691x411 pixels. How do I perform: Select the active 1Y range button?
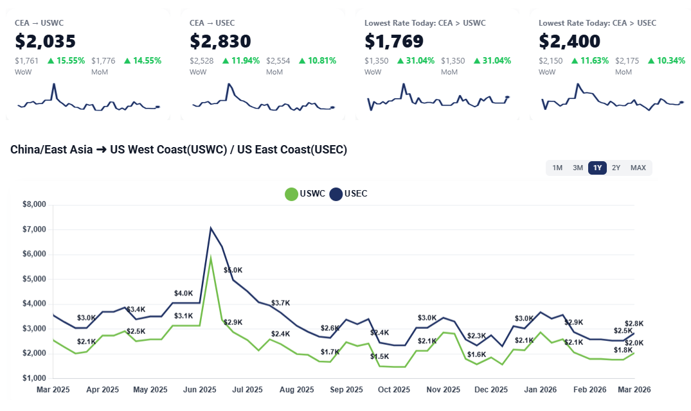597,168
